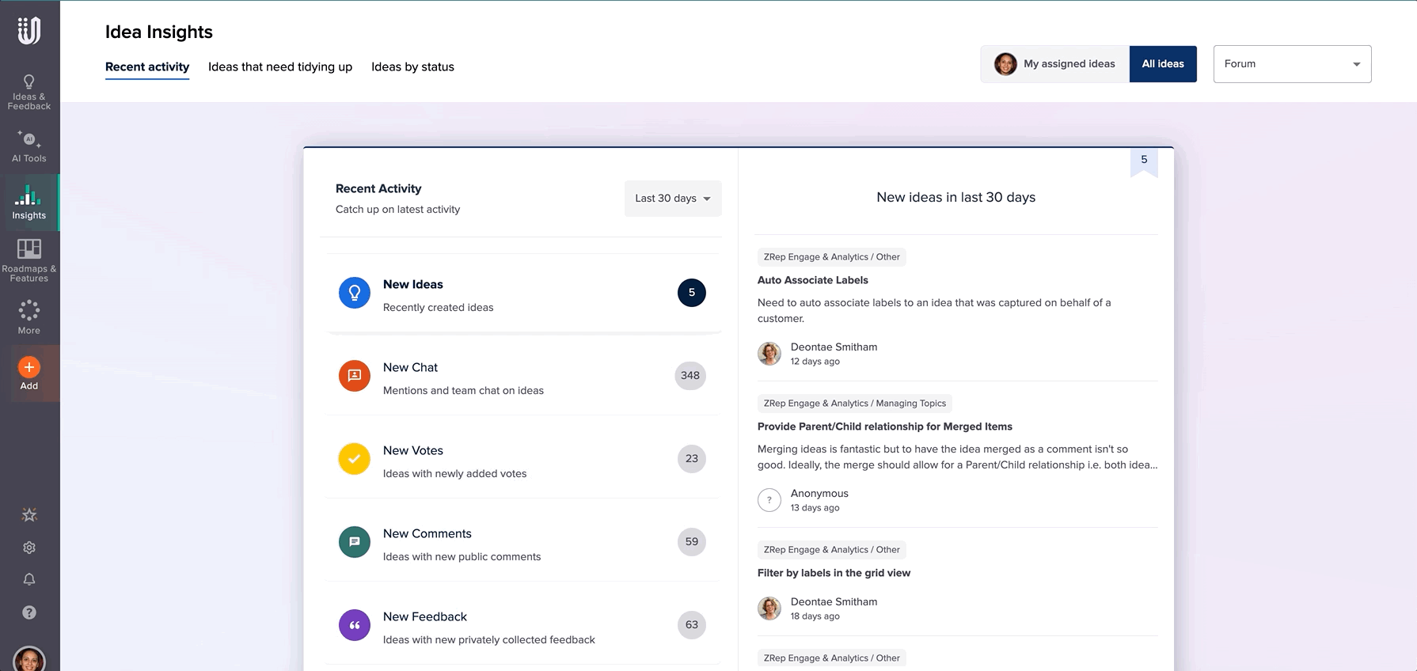The height and width of the screenshot is (671, 1417).
Task: Expand the Forum dropdown
Action: coord(1291,64)
